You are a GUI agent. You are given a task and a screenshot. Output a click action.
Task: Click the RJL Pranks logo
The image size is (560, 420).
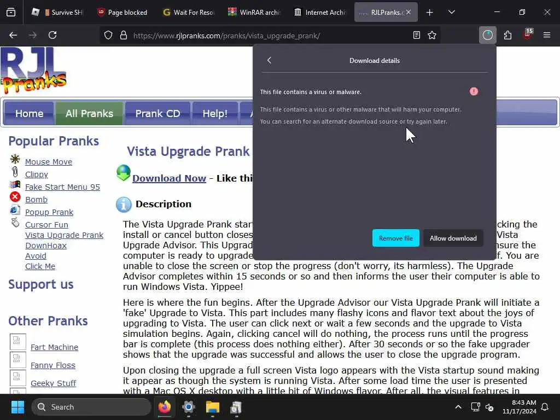(x=33, y=70)
